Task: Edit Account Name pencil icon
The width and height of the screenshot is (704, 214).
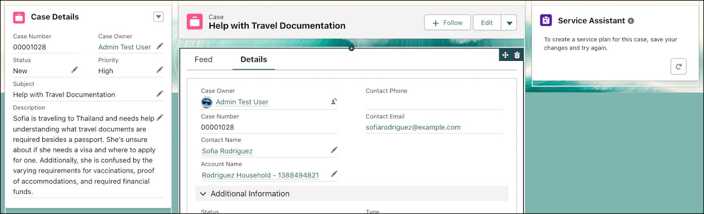Action: [334, 174]
